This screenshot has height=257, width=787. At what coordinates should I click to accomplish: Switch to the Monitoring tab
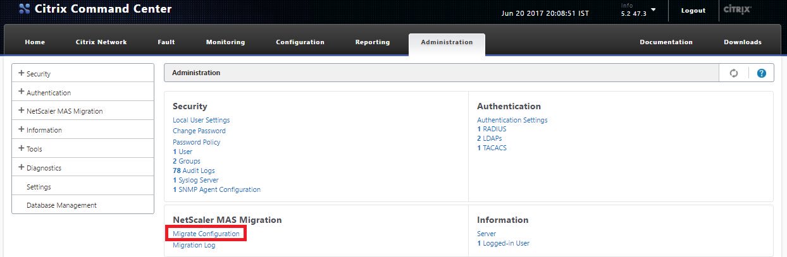[225, 42]
